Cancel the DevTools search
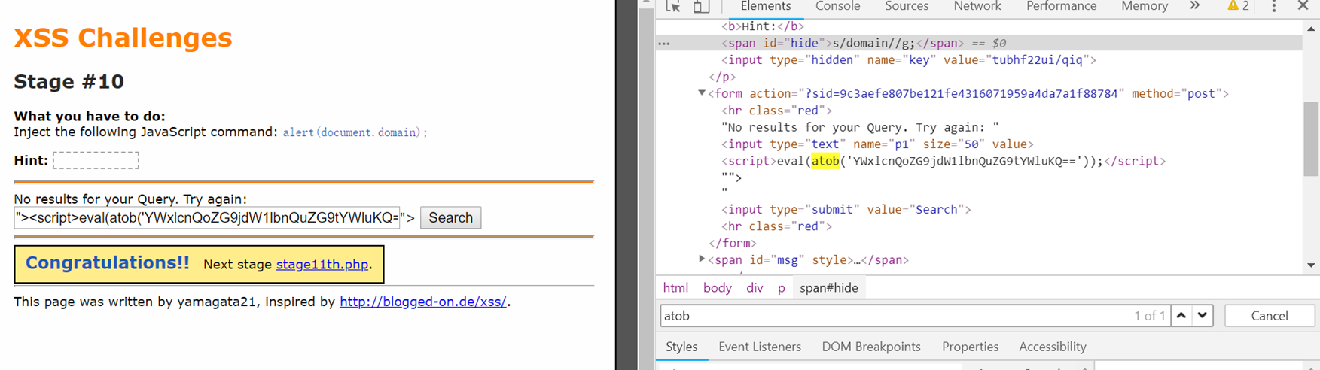The height and width of the screenshot is (370, 1320). point(1270,316)
